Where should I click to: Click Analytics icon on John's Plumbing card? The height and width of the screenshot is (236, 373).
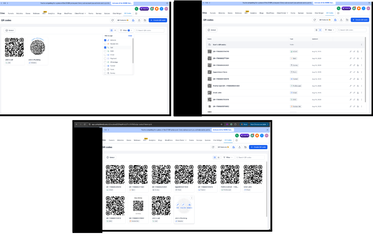(x=189, y=205)
